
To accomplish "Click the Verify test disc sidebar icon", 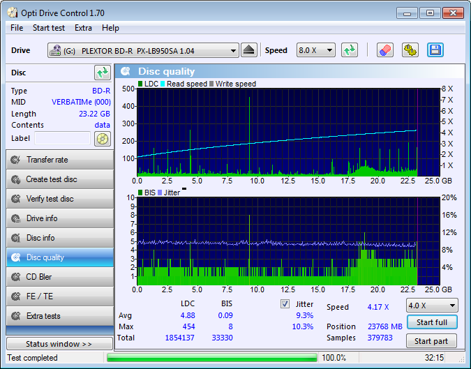I will [x=15, y=199].
